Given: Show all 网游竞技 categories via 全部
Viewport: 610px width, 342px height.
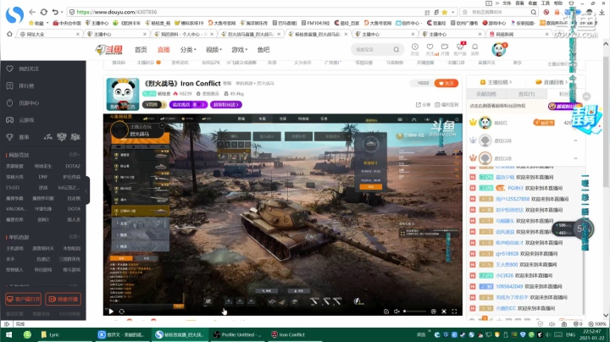Looking at the screenshot, I should (74, 155).
